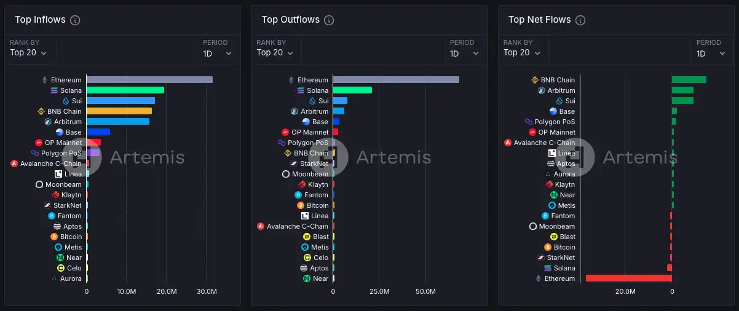Click info icon beside Top Outflows title
Image resolution: width=739 pixels, height=311 pixels.
(329, 20)
